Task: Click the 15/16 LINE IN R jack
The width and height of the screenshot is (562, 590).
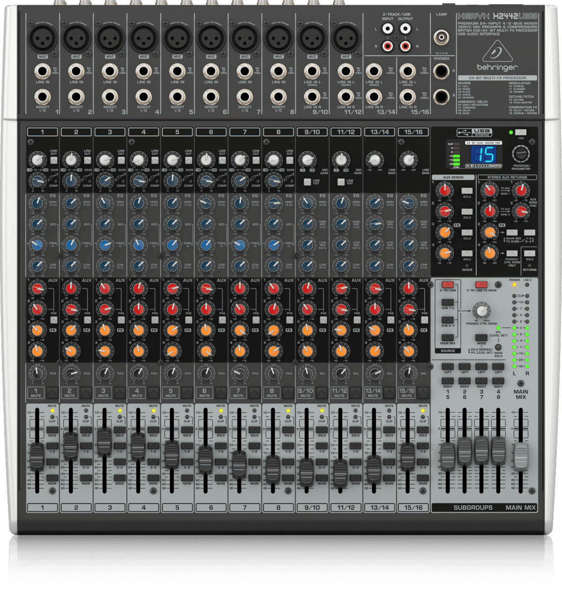Action: click(407, 97)
